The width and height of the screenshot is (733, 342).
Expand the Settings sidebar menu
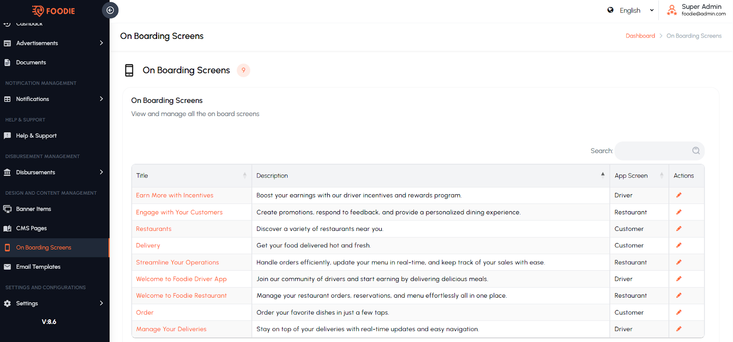click(x=54, y=303)
